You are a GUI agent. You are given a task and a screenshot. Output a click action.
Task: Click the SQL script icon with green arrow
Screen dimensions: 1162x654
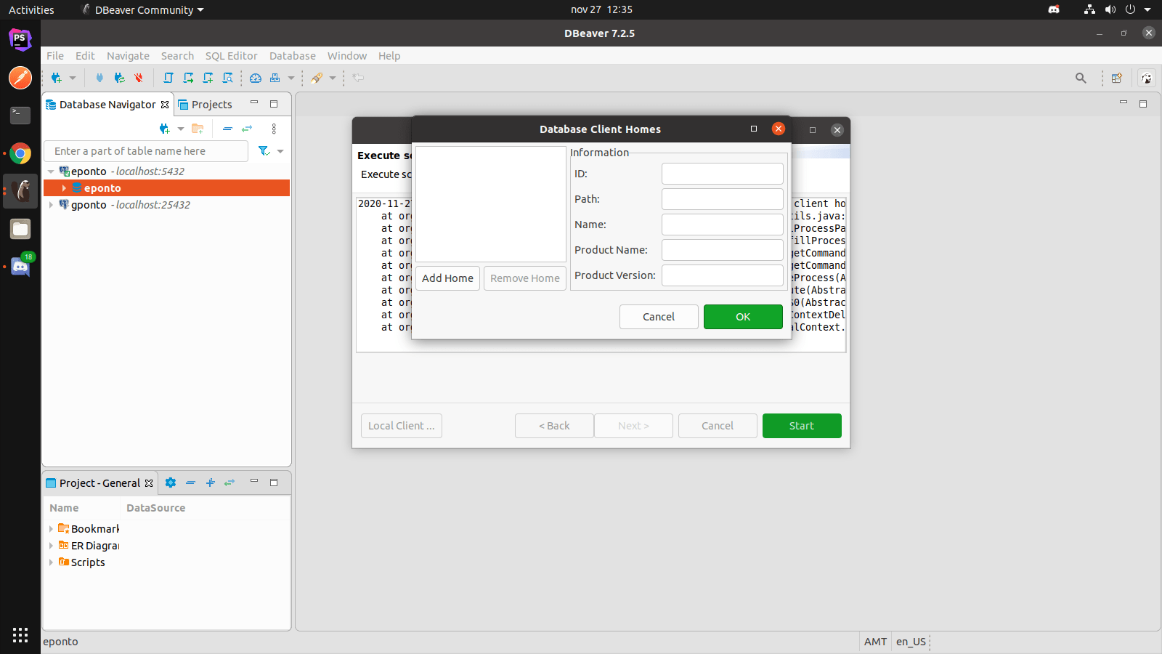pyautogui.click(x=188, y=78)
